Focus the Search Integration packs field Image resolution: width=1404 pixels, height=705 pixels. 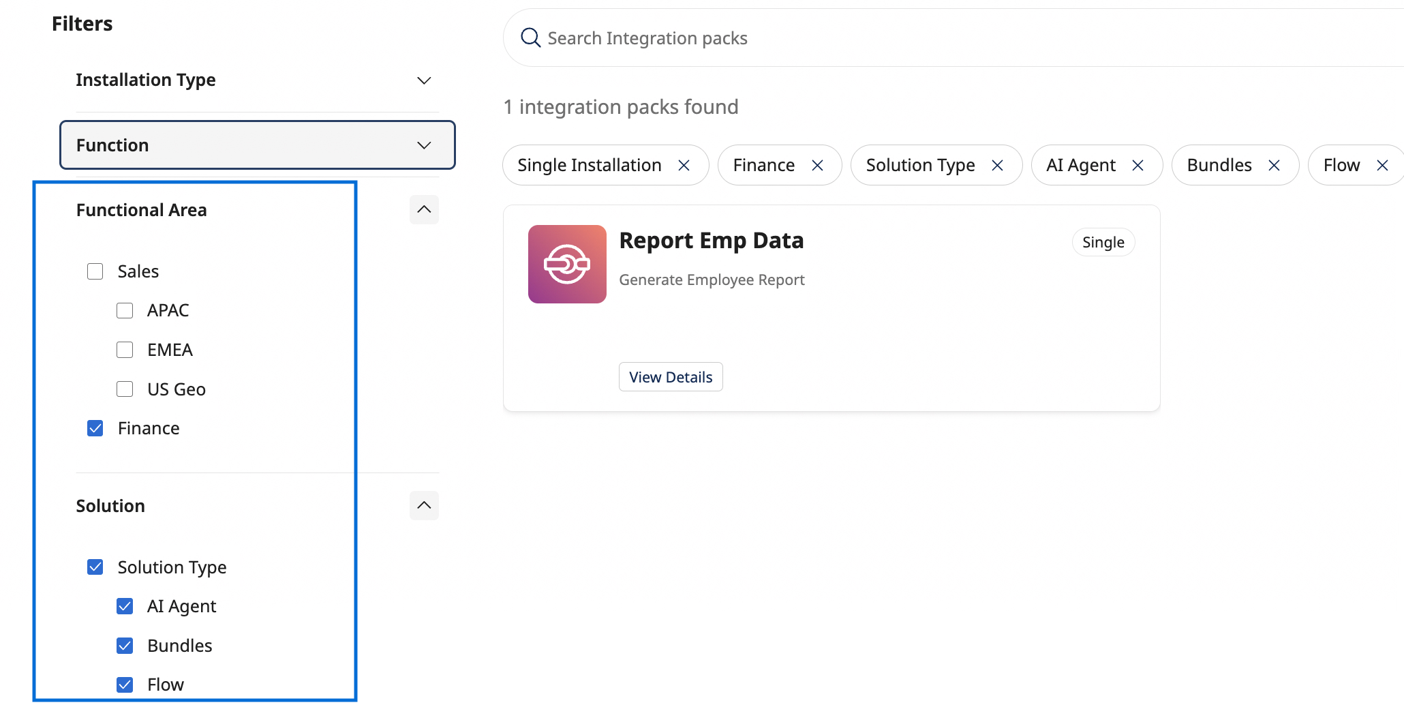click(x=954, y=38)
